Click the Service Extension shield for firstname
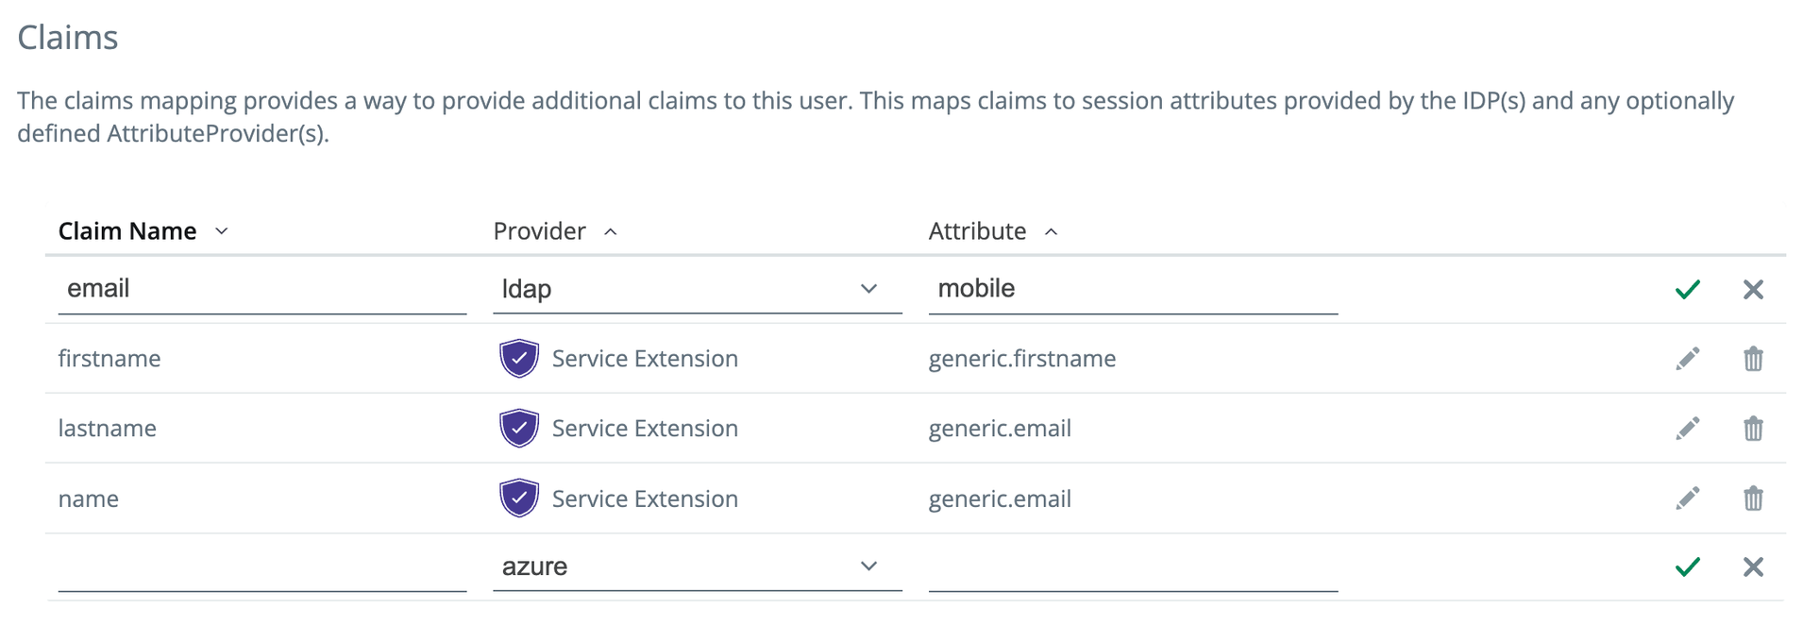1820x625 pixels. tap(519, 359)
